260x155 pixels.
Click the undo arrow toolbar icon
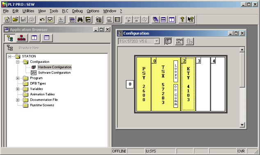coord(42,19)
